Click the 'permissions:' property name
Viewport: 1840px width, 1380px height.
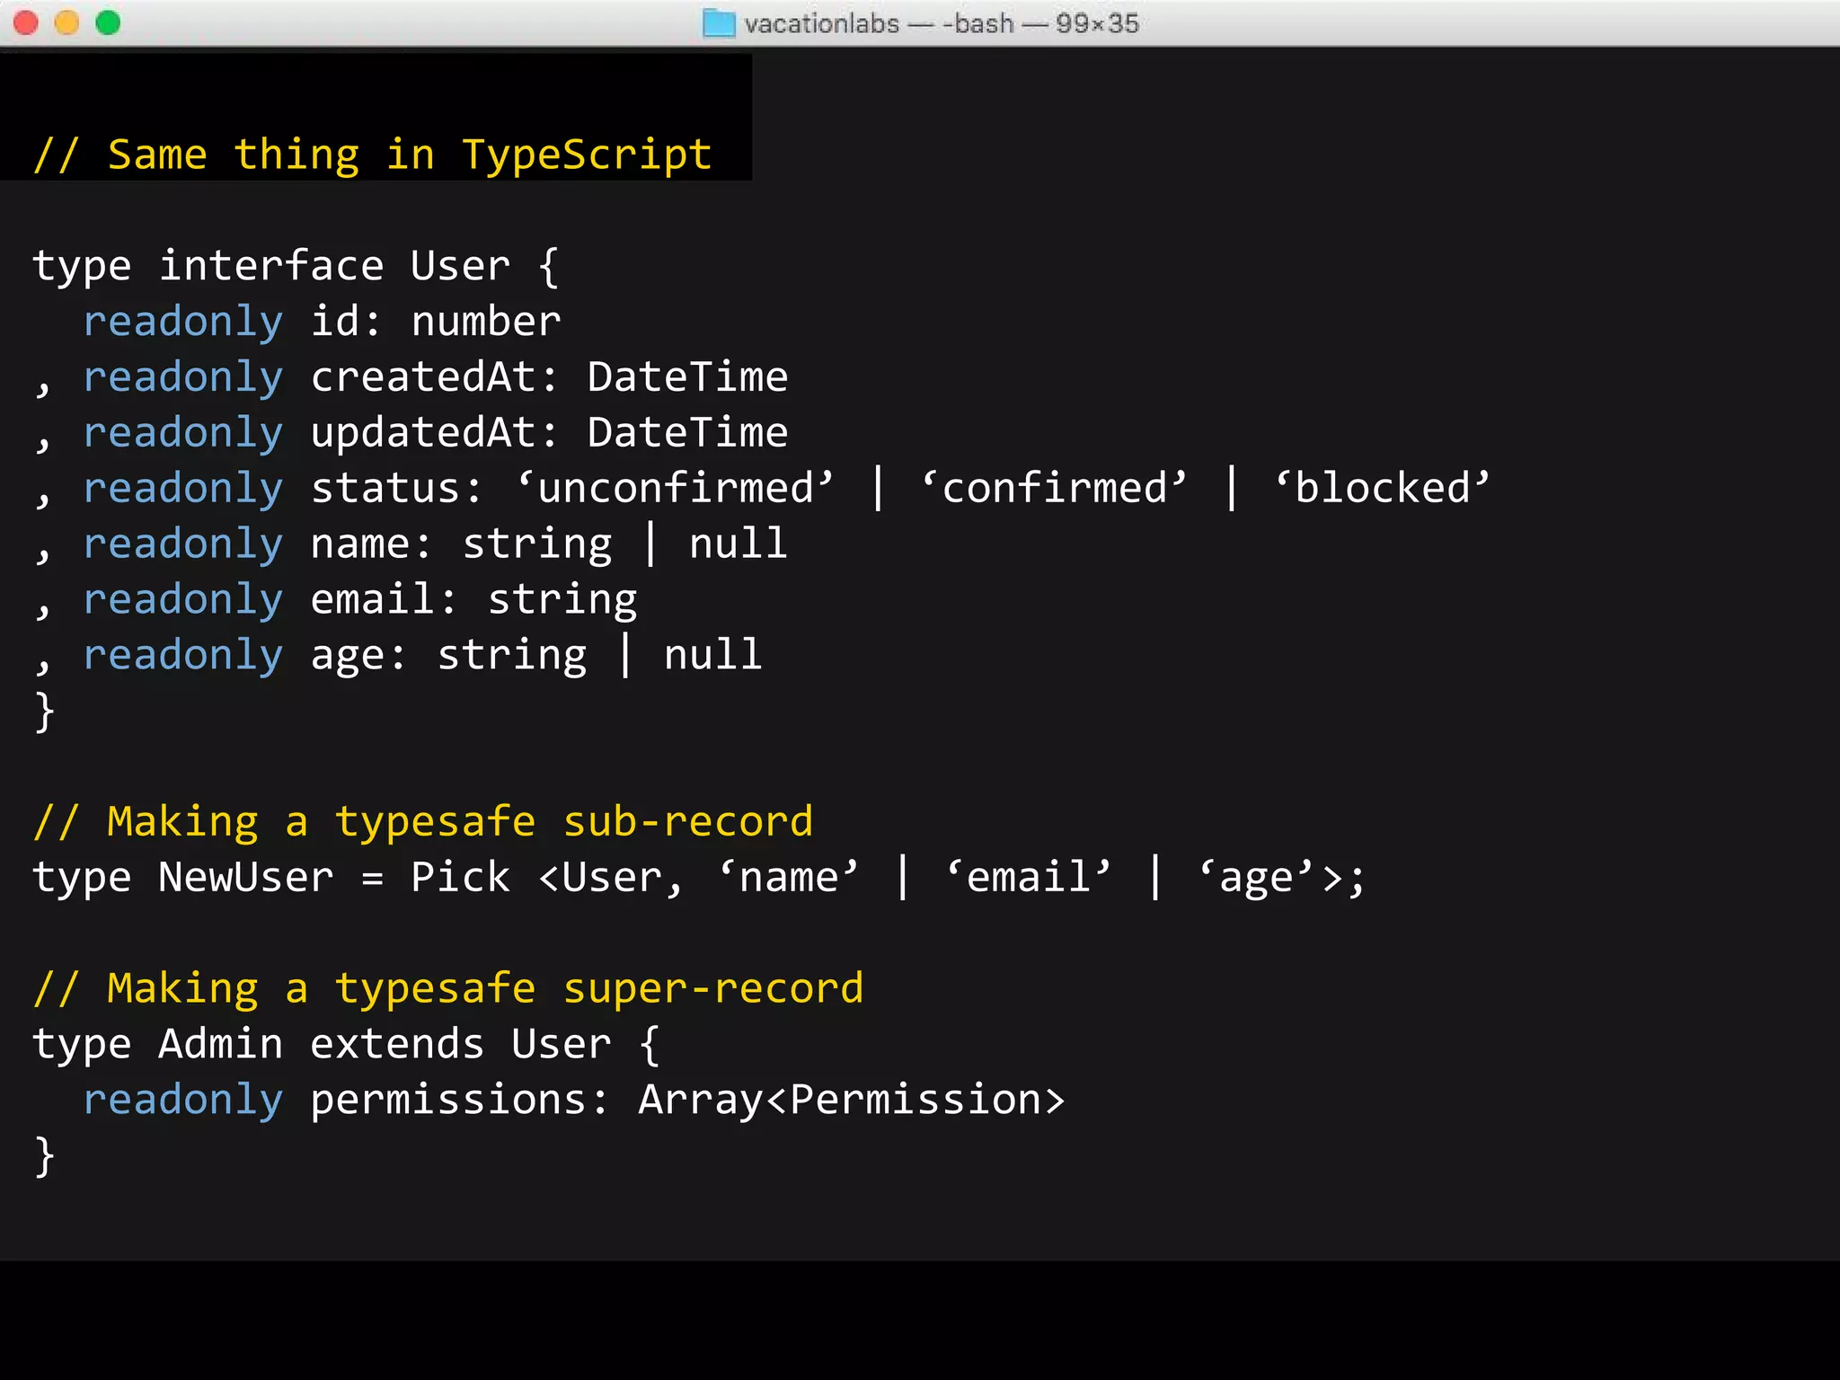click(x=459, y=1100)
